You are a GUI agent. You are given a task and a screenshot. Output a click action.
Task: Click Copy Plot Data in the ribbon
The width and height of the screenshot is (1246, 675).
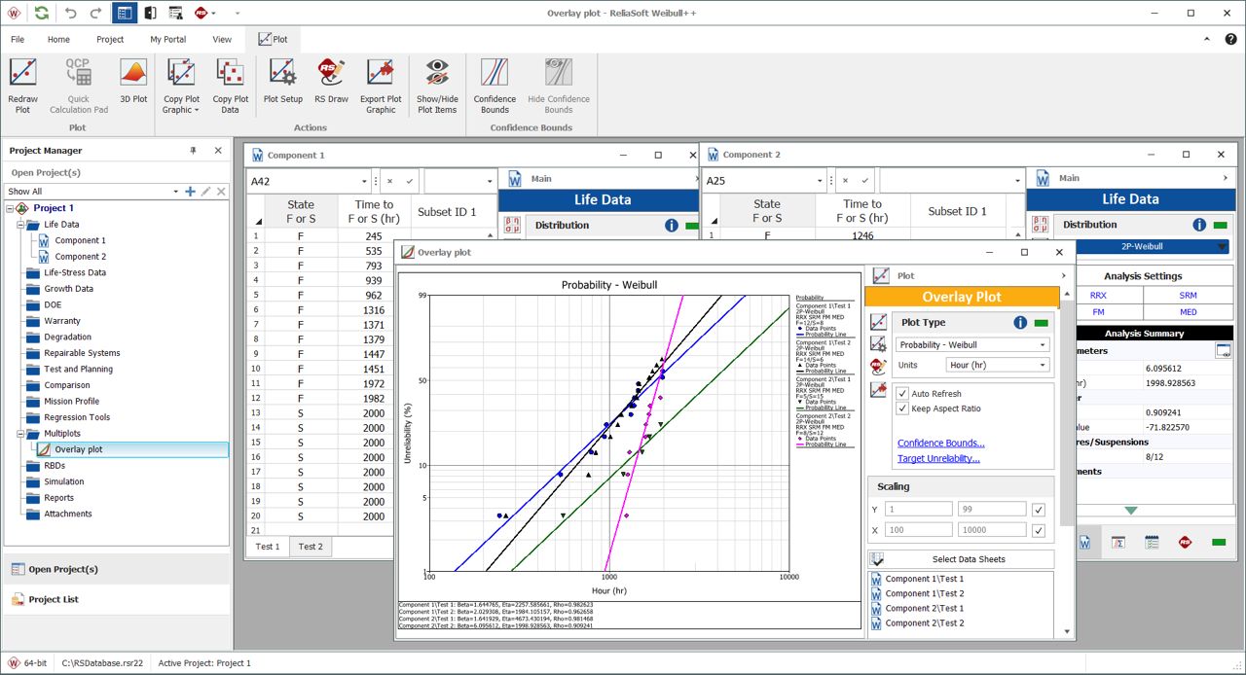[x=230, y=86]
